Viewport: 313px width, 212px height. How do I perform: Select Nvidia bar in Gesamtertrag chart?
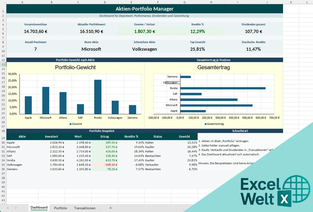(223, 88)
